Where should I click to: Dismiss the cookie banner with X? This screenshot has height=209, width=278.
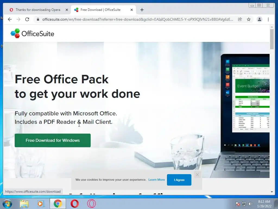click(197, 175)
